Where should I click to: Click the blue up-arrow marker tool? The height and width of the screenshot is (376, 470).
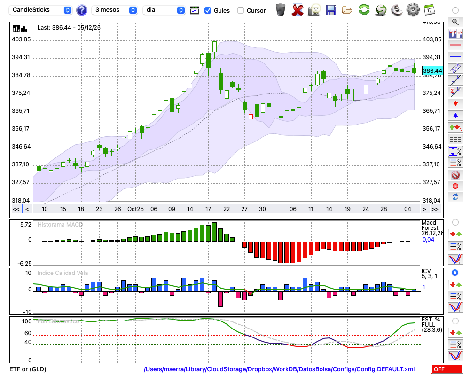pos(455,115)
